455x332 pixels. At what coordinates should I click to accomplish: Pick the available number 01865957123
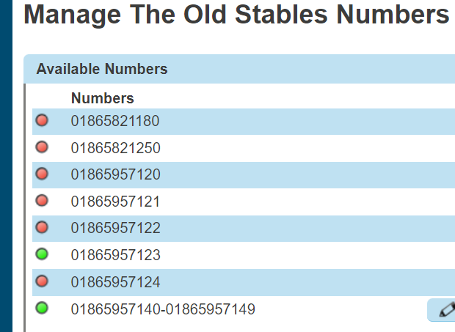[x=115, y=255]
